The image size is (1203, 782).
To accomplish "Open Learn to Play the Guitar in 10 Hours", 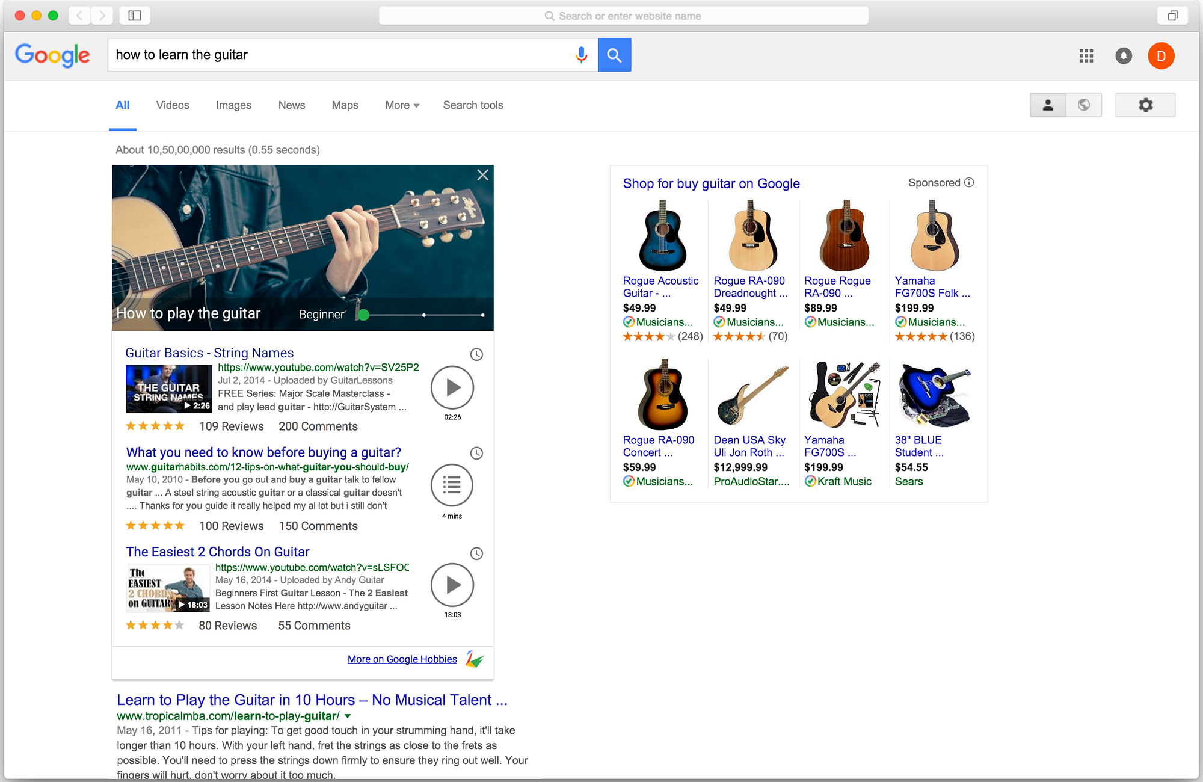I will tap(312, 700).
